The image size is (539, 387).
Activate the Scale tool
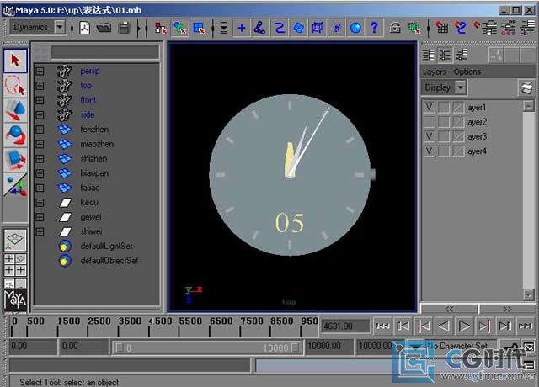(x=15, y=160)
